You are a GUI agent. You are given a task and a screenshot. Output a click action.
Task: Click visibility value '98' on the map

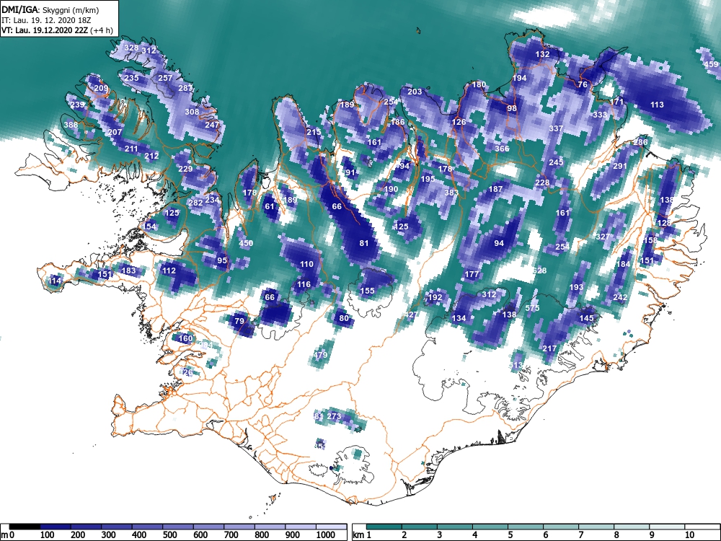512,109
